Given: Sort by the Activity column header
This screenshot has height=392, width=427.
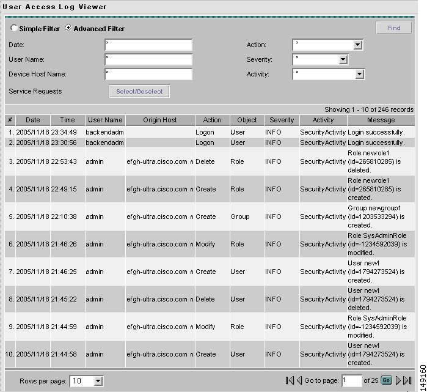Looking at the screenshot, I should pos(323,120).
